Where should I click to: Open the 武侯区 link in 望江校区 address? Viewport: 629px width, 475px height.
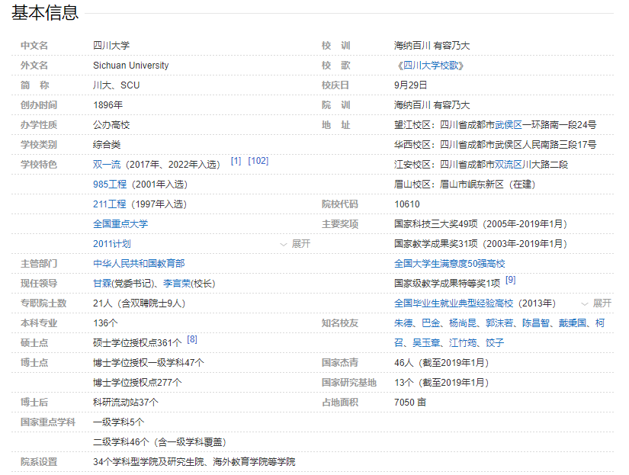(508, 125)
